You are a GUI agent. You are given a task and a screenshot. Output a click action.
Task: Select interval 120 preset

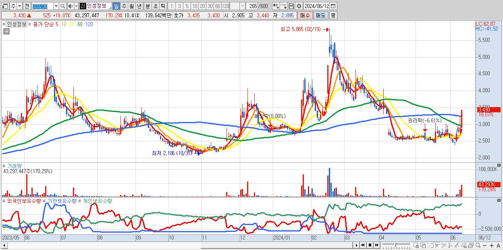tap(226, 6)
